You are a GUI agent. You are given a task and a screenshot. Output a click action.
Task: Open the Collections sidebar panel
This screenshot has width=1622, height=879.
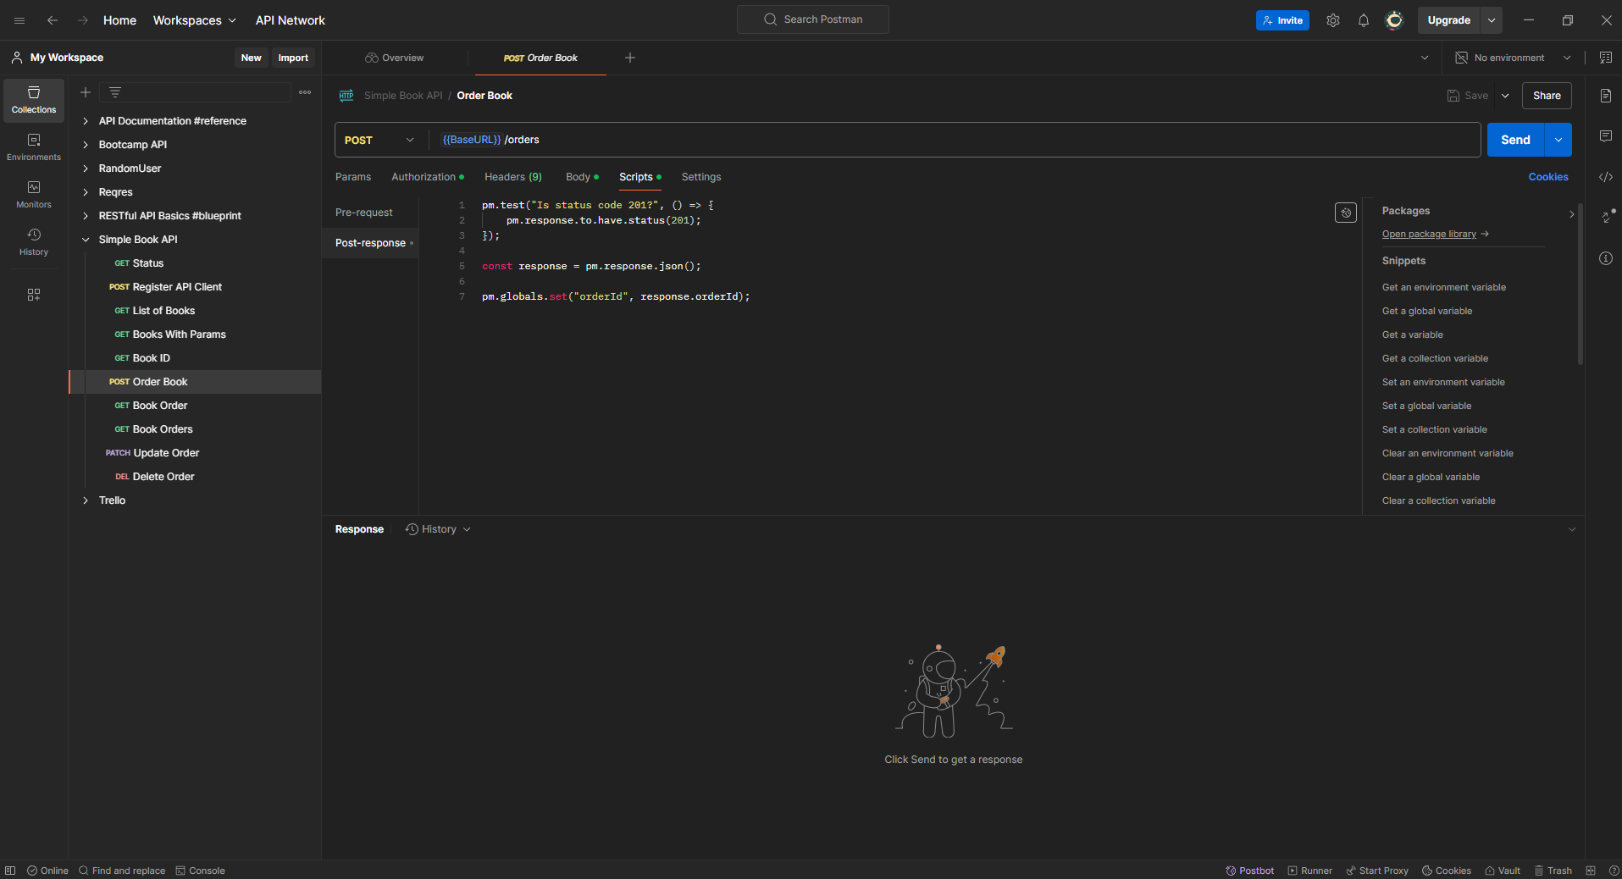click(34, 100)
